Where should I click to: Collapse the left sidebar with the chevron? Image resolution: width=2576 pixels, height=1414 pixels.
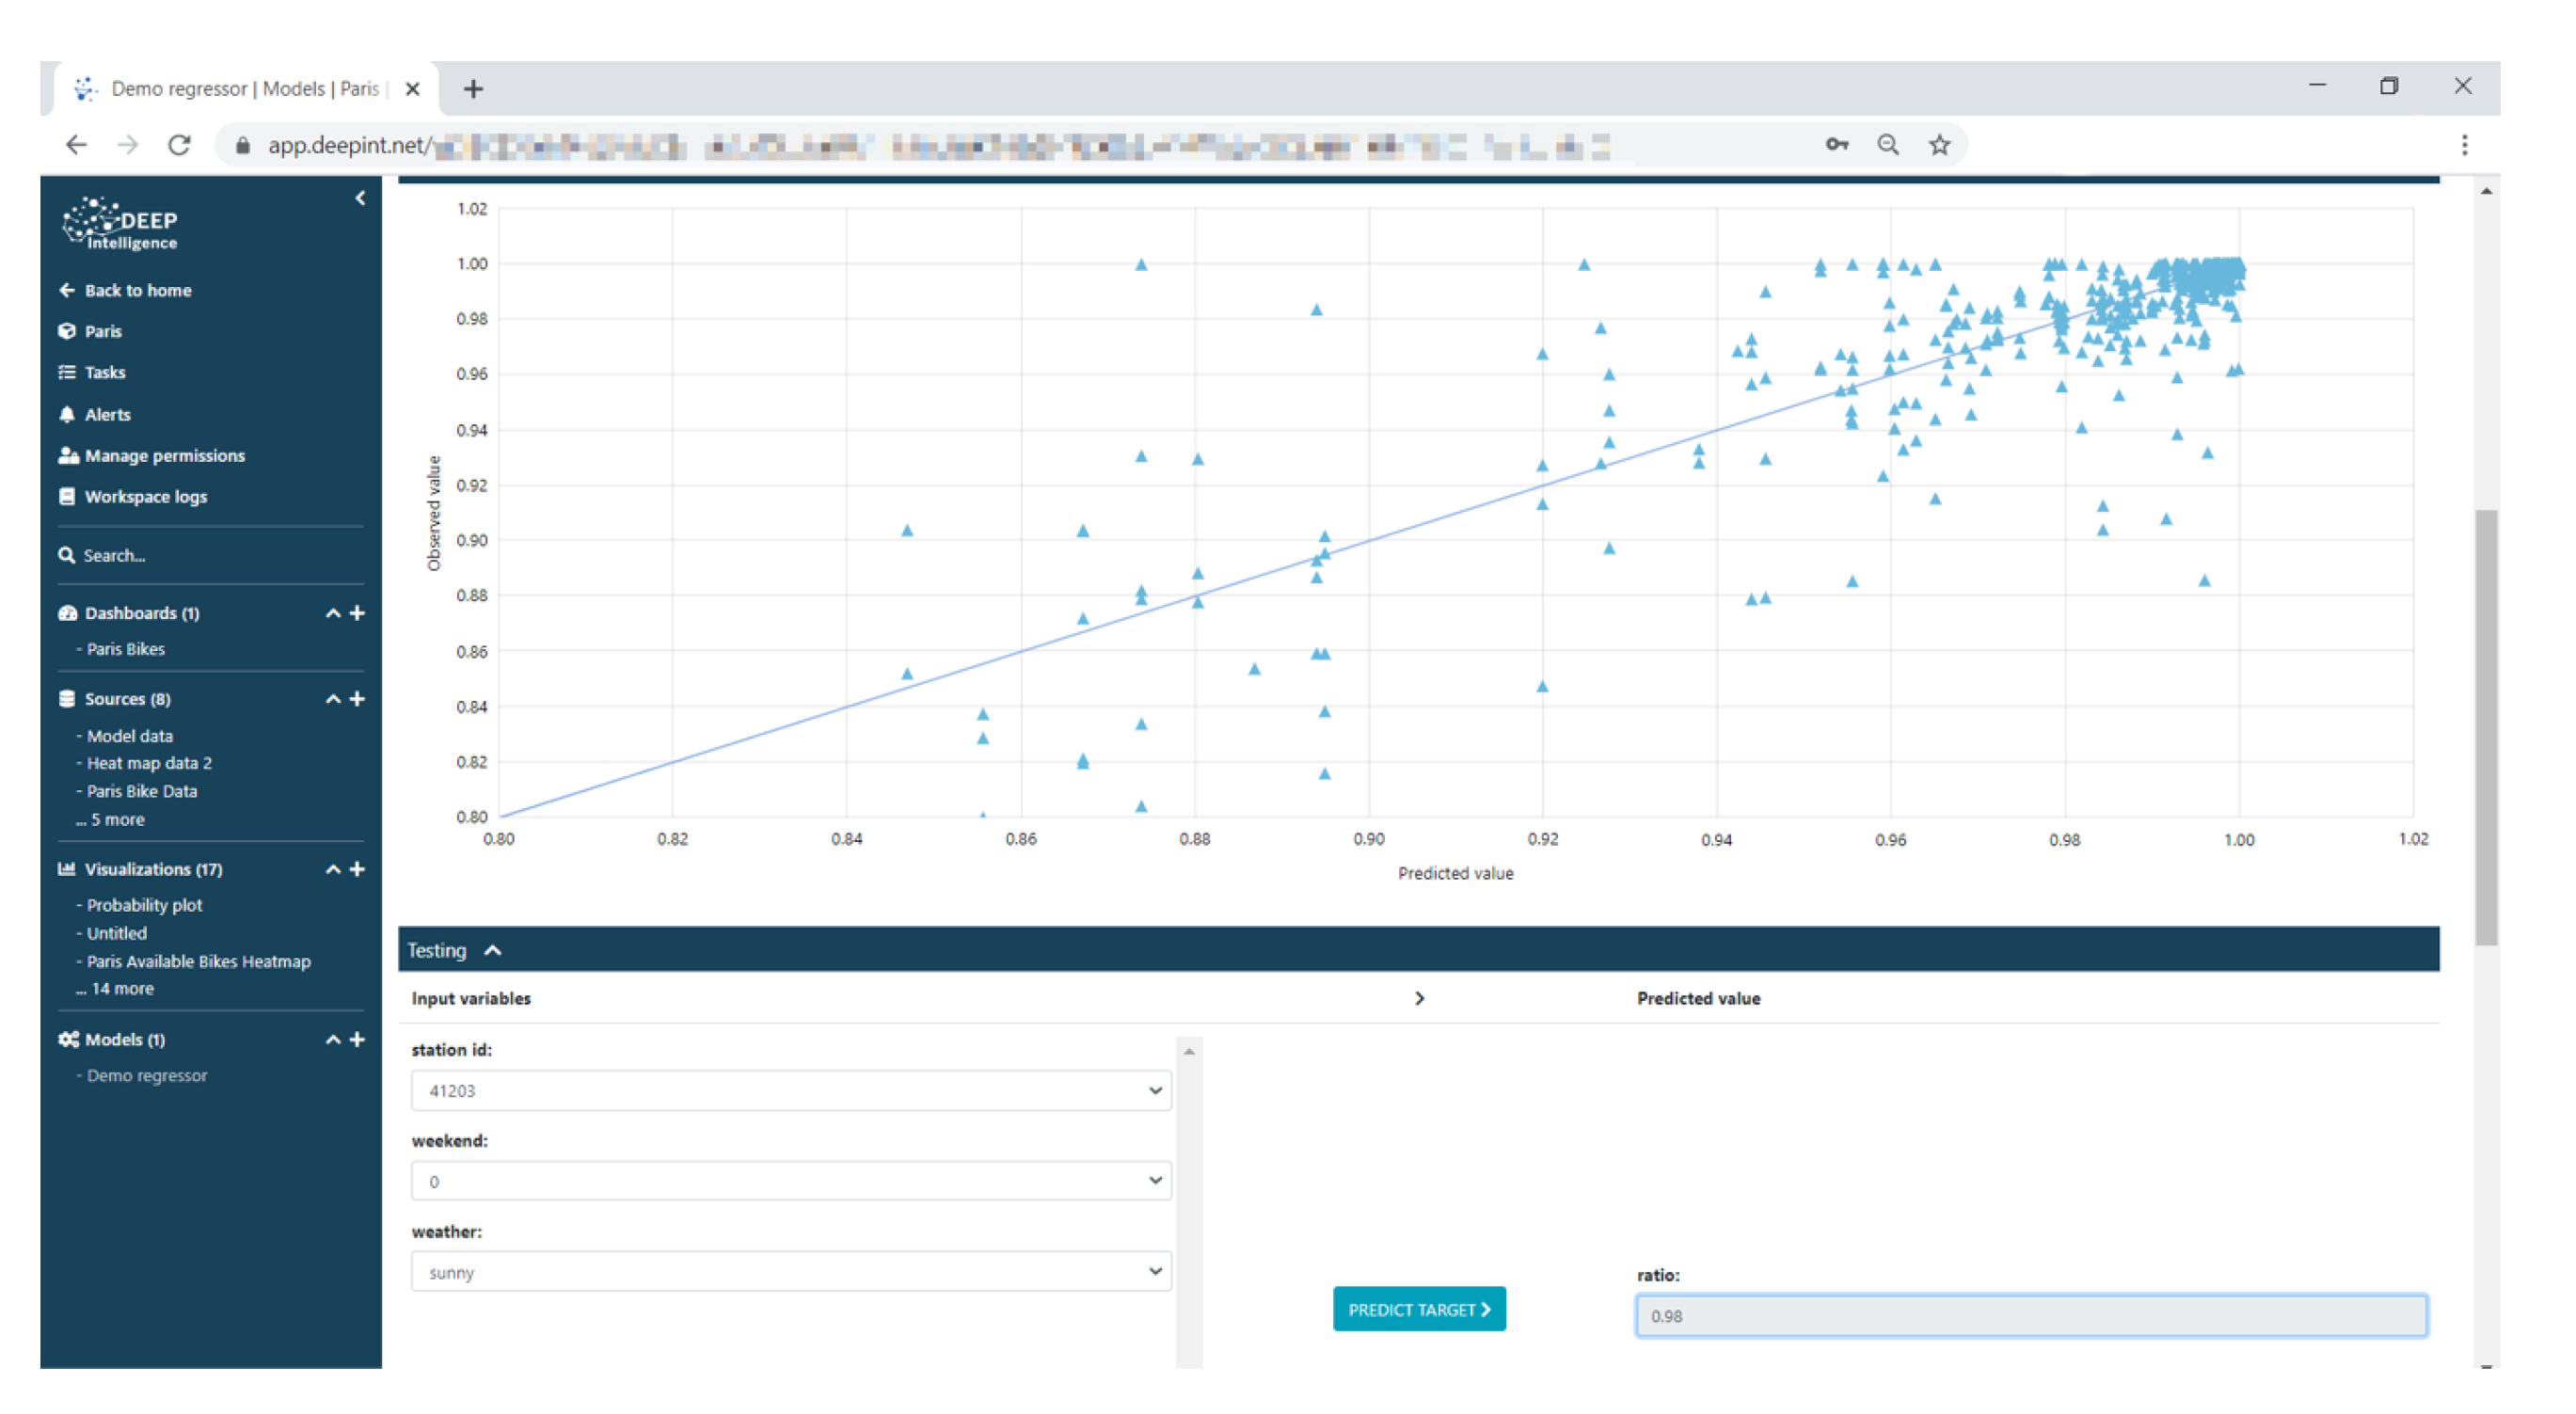(x=360, y=198)
